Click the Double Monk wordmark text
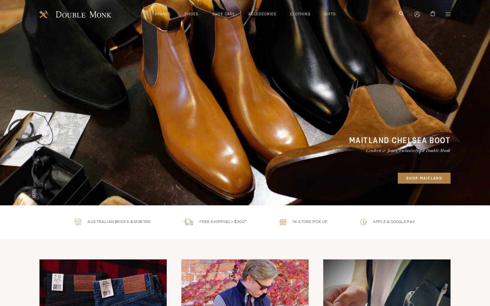 coord(83,15)
